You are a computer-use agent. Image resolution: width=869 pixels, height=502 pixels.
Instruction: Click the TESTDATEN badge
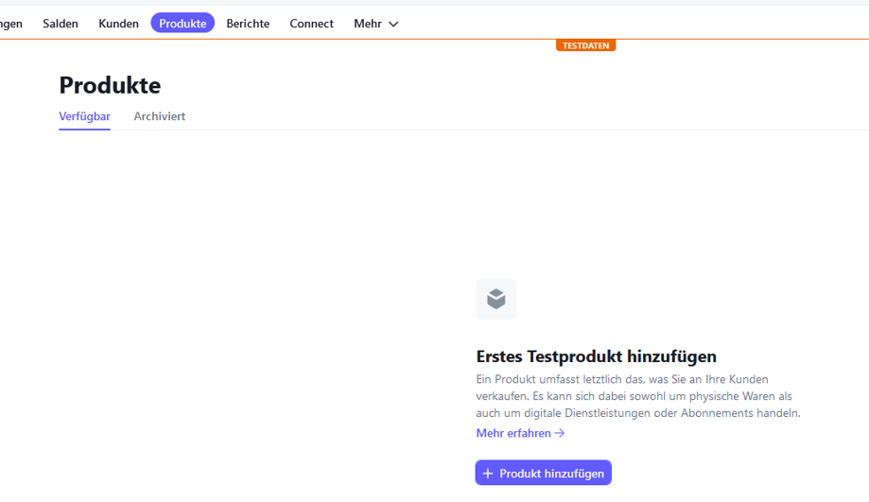(586, 45)
